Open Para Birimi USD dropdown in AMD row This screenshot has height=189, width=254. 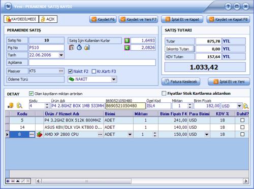click(207, 134)
